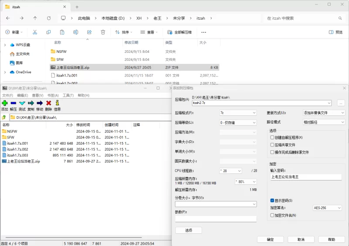The width and height of the screenshot is (349, 246).
Task: Click the 复制 (Copy) arrow icon in 7-Zip
Action: [31, 103]
